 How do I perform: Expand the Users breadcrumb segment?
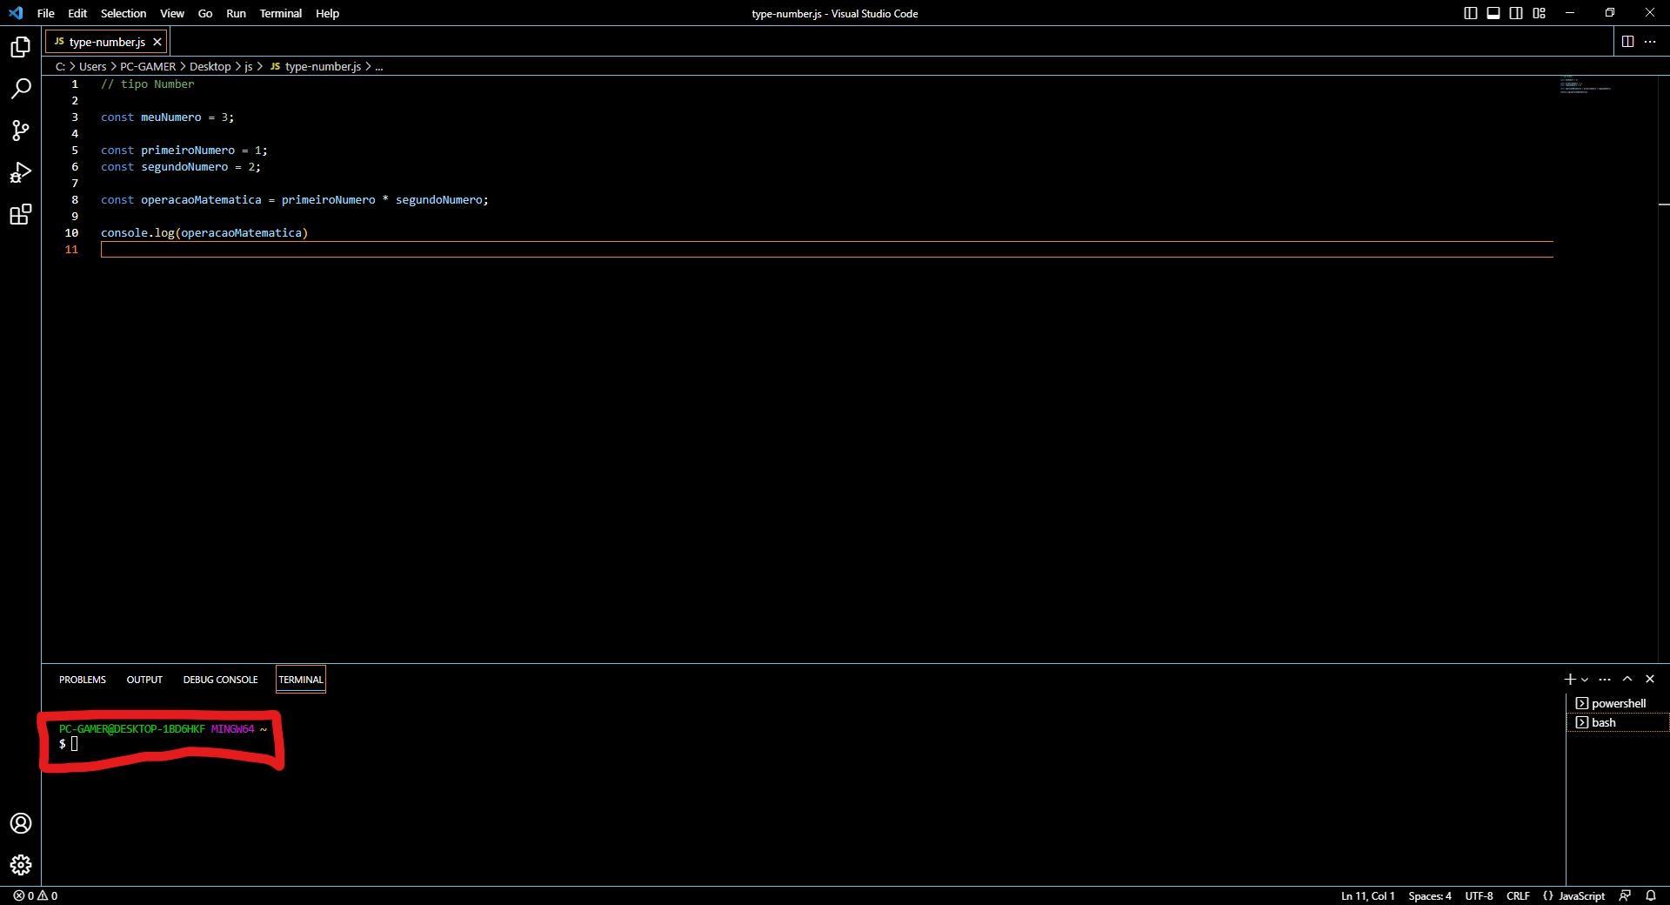(x=93, y=66)
